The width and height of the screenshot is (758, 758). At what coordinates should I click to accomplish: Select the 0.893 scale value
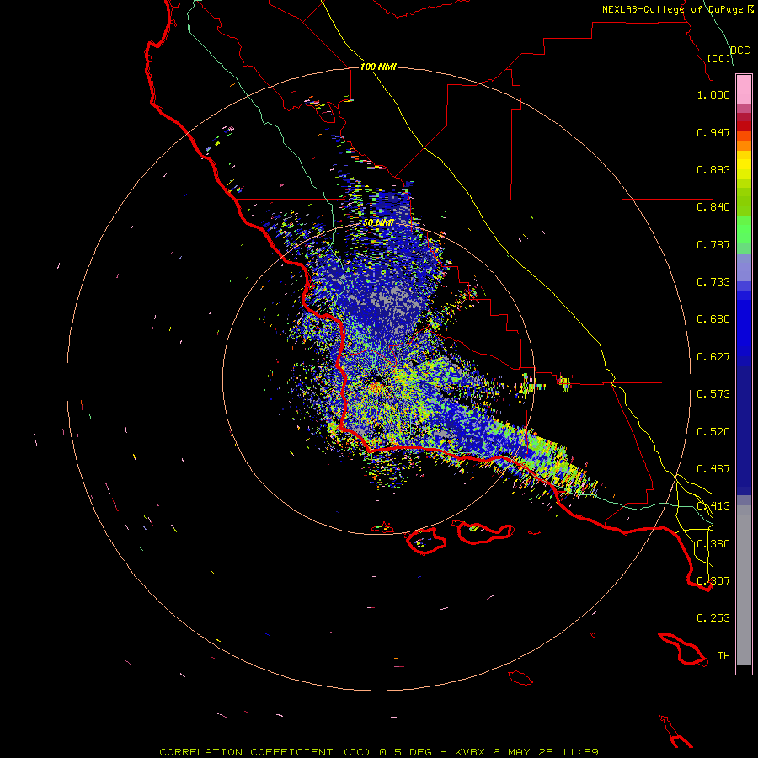pyautogui.click(x=713, y=169)
